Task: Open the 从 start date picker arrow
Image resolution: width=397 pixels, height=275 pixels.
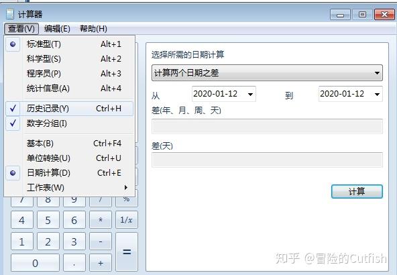Action: coord(250,94)
